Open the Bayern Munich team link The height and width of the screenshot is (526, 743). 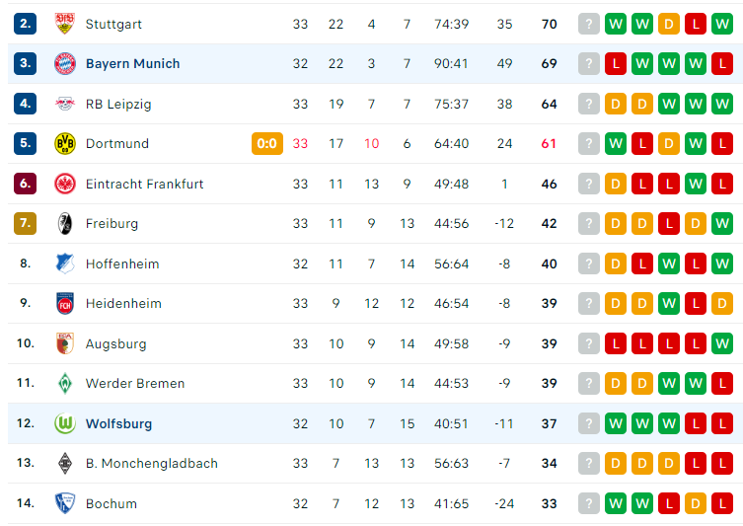(x=132, y=63)
